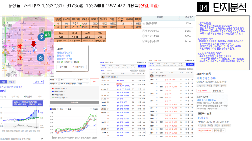Select the 전월세 tab next to 매매
Screen dimensions: 252x141
coord(11,82)
